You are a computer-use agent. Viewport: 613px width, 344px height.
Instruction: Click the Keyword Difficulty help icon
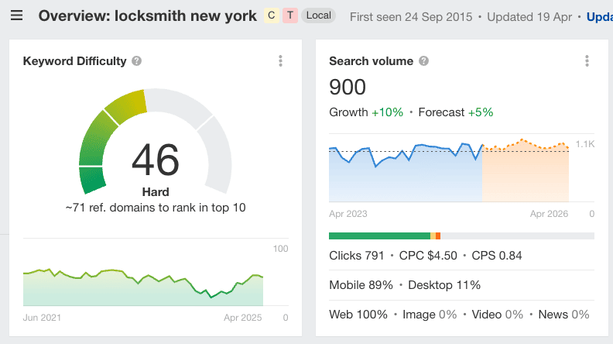[x=136, y=61]
